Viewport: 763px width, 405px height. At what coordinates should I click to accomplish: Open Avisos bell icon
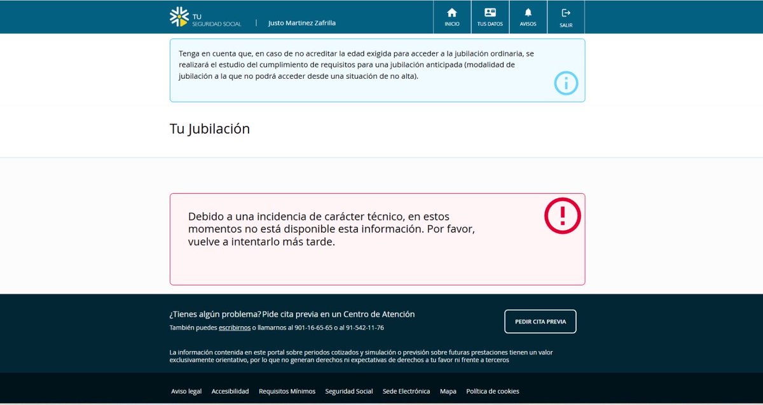528,17
